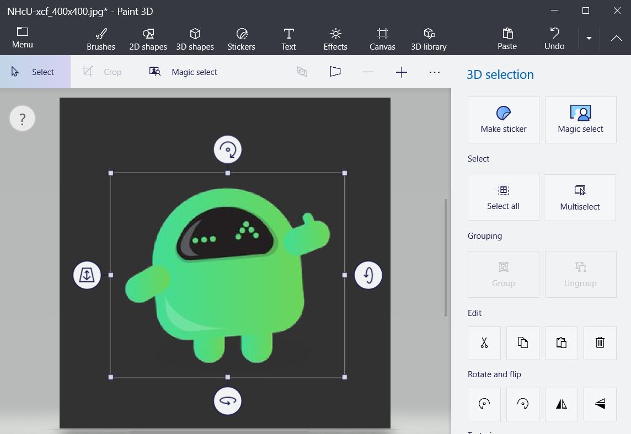Undo the last action
The height and width of the screenshot is (434, 631).
pos(554,39)
